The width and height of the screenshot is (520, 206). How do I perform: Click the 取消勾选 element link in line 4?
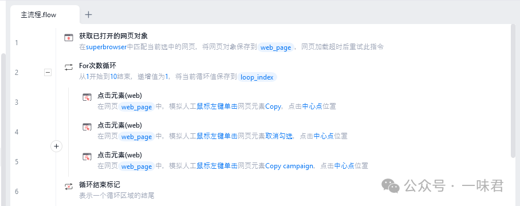(279, 136)
